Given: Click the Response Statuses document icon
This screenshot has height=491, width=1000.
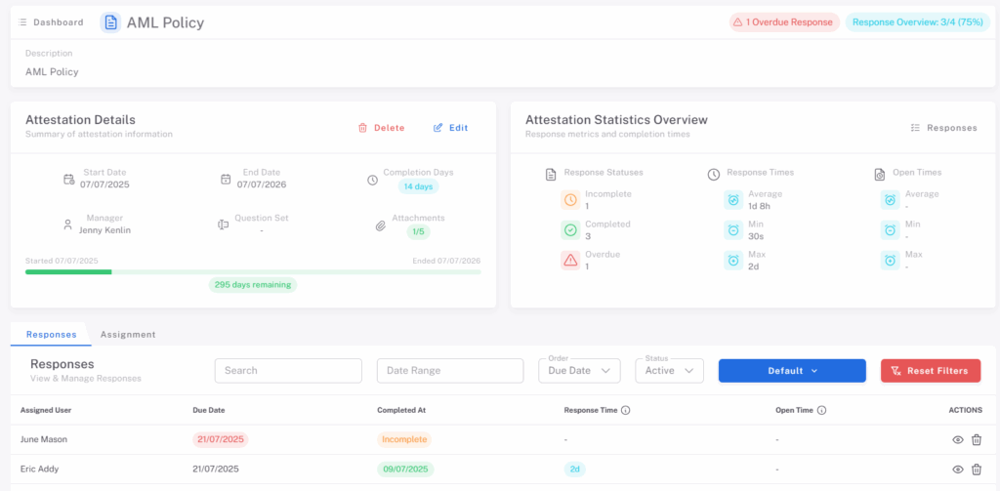Looking at the screenshot, I should [551, 174].
